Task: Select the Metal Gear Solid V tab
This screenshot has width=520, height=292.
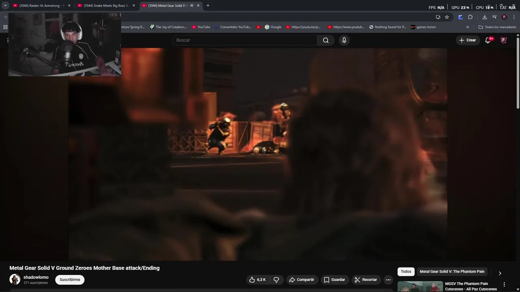Action: [x=167, y=6]
